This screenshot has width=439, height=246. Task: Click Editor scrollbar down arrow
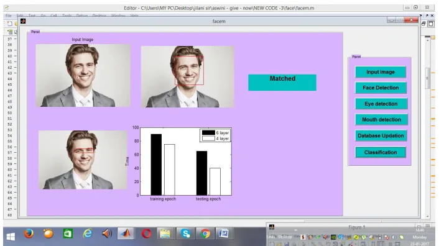tap(428, 216)
